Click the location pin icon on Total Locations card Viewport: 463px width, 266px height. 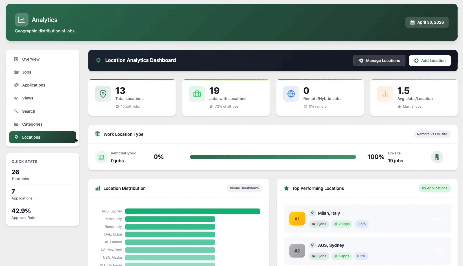click(x=103, y=94)
